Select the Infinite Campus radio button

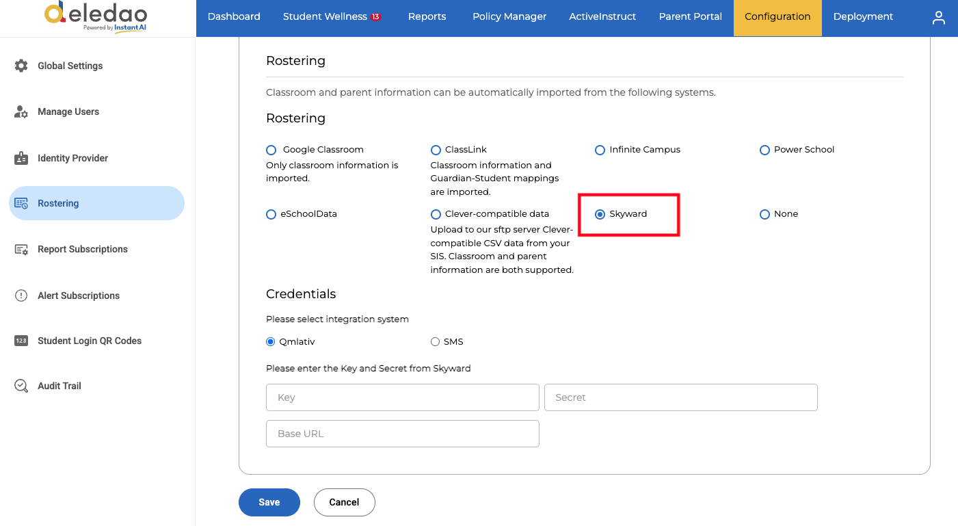pyautogui.click(x=600, y=150)
